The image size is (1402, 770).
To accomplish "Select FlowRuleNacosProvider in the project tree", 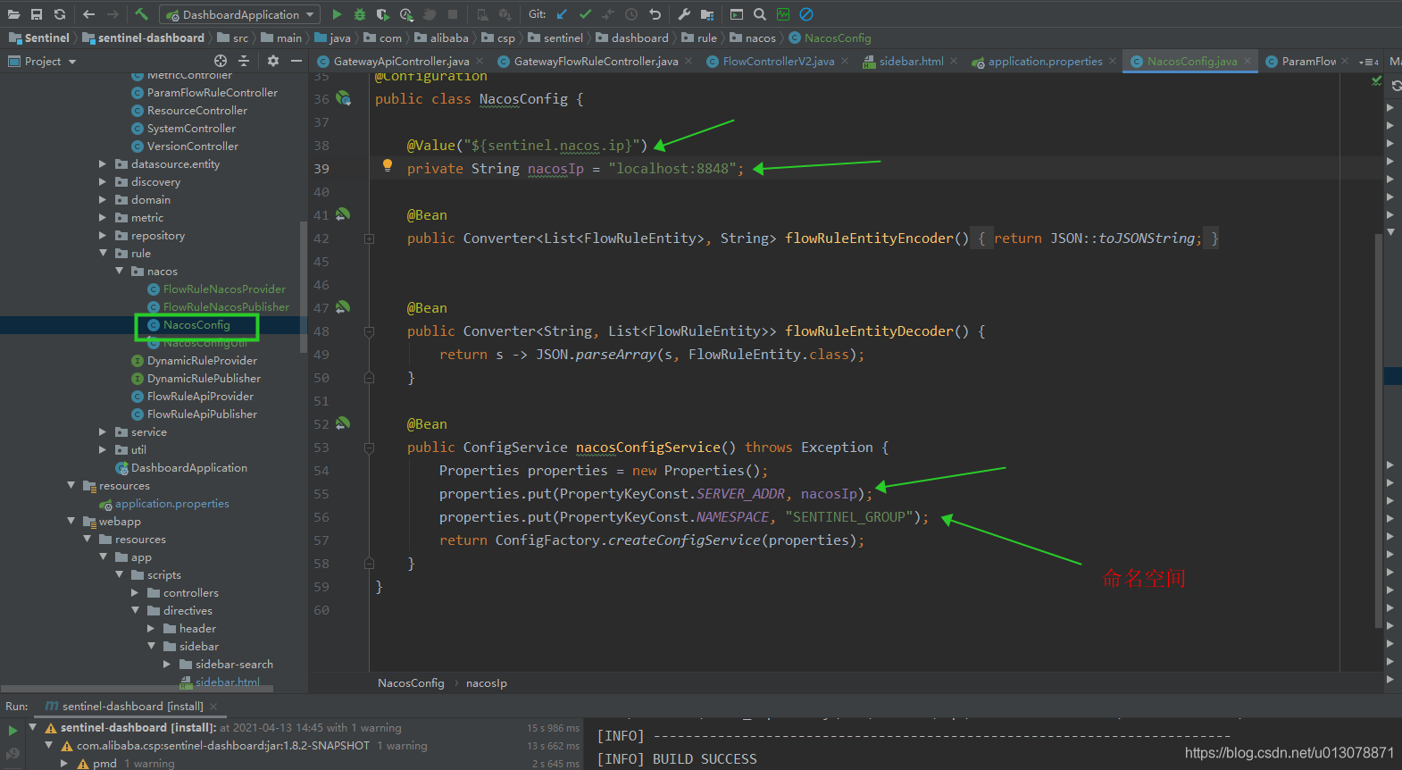I will 224,289.
